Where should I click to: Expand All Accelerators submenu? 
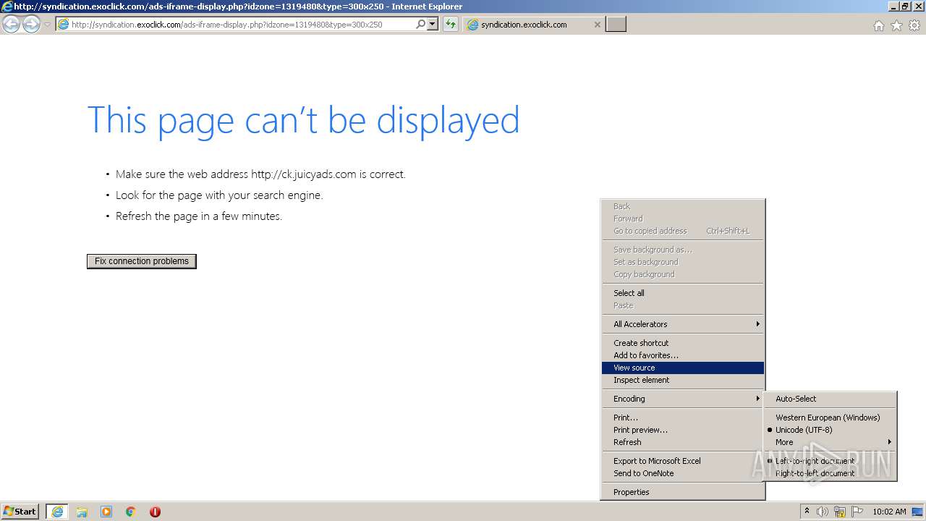683,324
